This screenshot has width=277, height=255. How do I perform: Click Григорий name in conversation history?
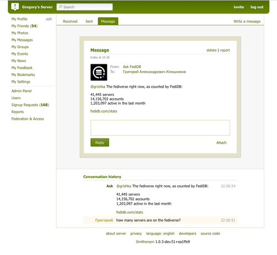pyautogui.click(x=104, y=220)
